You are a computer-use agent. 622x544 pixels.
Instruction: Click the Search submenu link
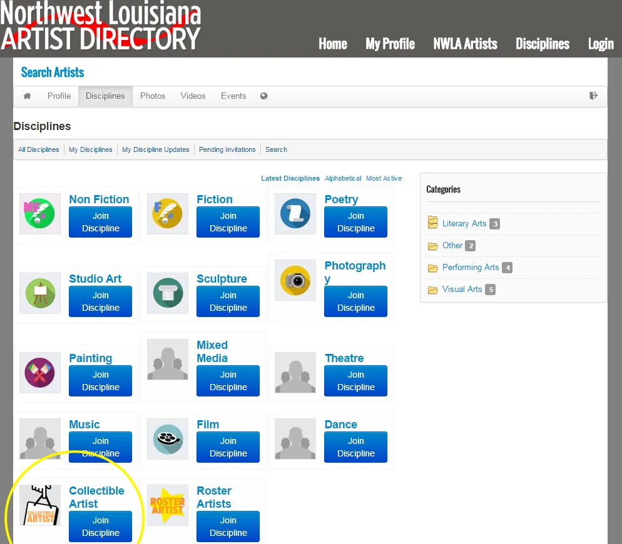coord(276,149)
